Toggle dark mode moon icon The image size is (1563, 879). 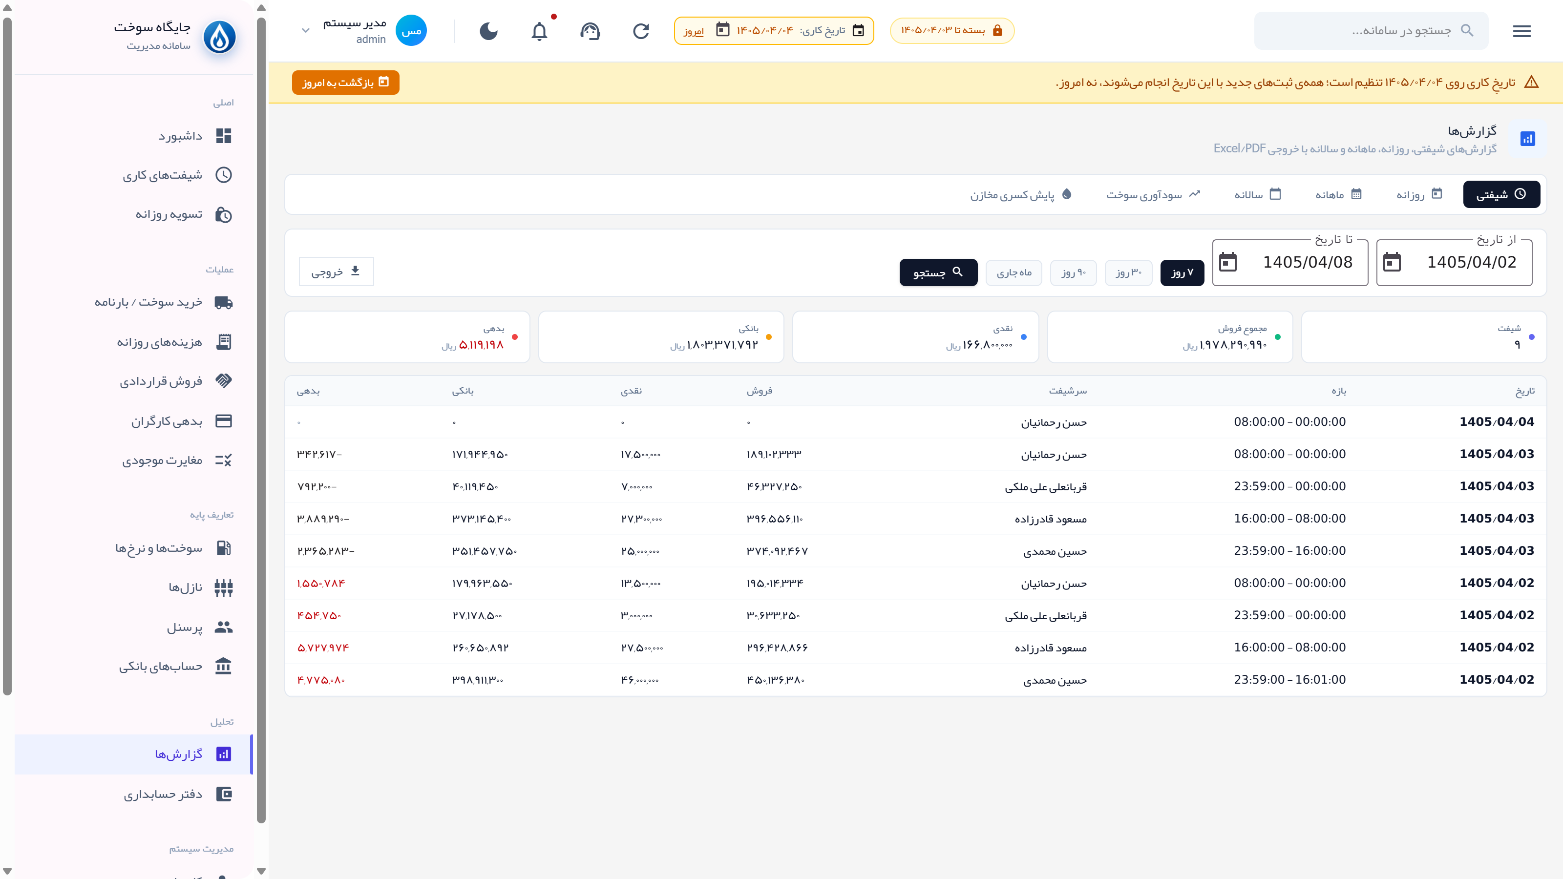coord(488,31)
